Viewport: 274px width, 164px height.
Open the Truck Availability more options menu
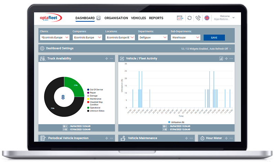coord(111,59)
